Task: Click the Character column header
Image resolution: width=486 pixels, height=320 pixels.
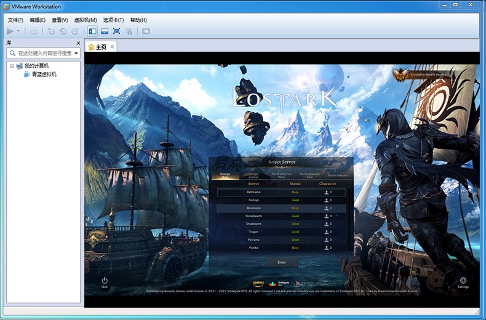Action: point(328,184)
